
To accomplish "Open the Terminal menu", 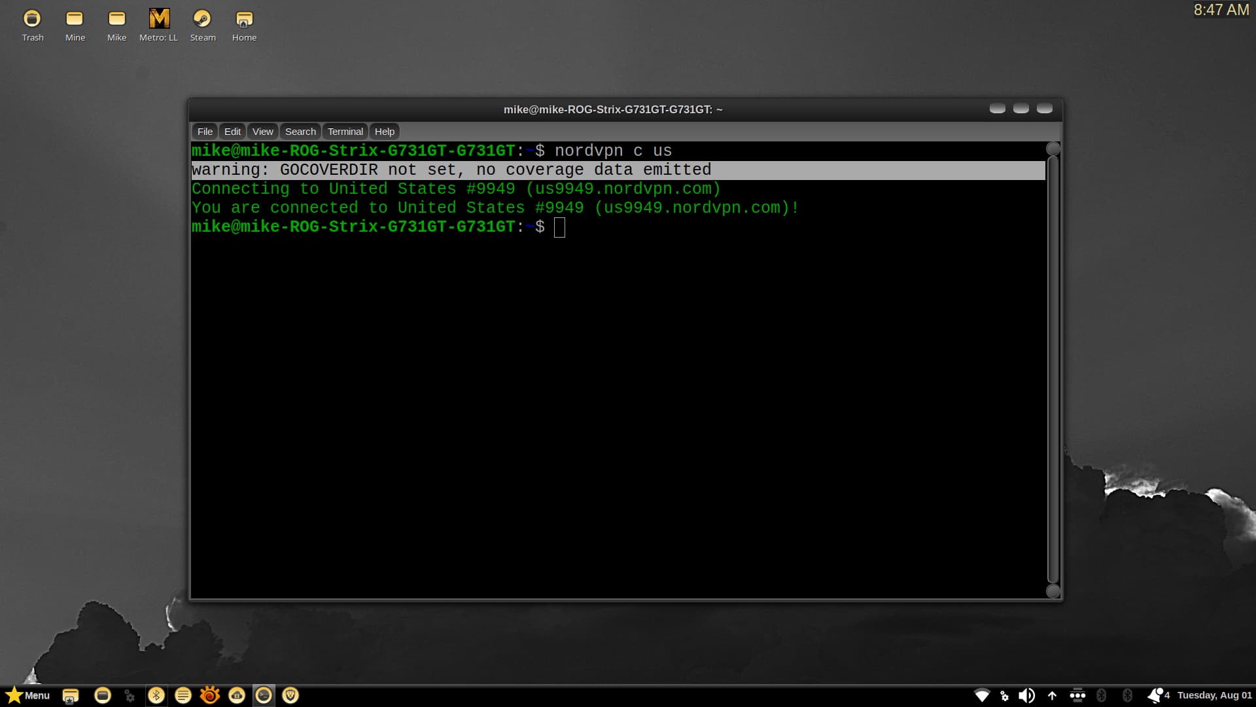I will (345, 132).
